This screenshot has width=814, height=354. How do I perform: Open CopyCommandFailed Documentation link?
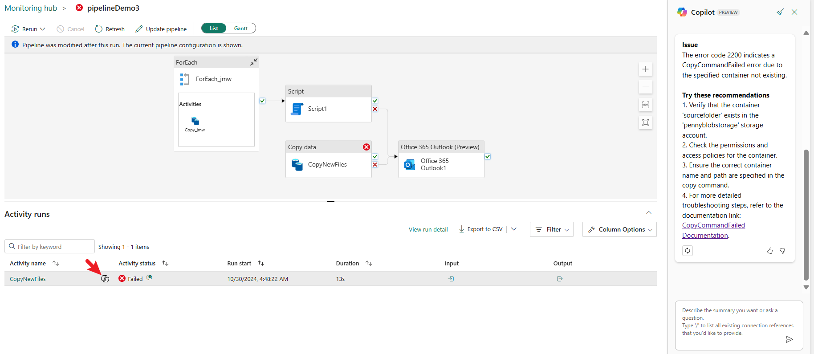click(713, 230)
